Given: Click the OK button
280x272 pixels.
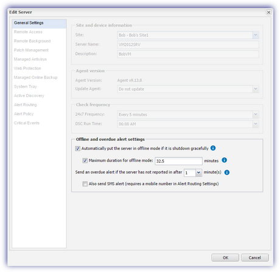Looking at the screenshot, I should (x=225, y=257).
